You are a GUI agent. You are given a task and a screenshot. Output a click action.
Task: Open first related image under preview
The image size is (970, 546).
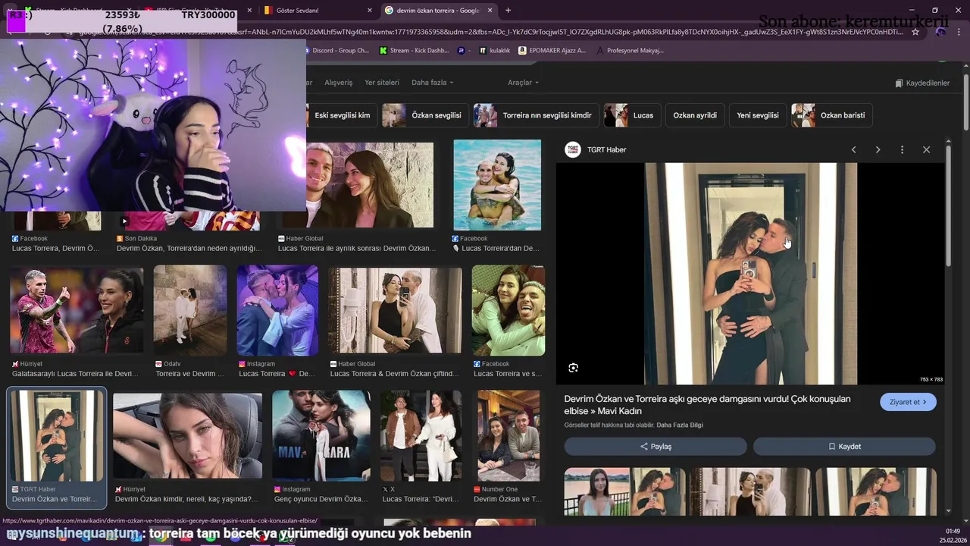click(624, 492)
